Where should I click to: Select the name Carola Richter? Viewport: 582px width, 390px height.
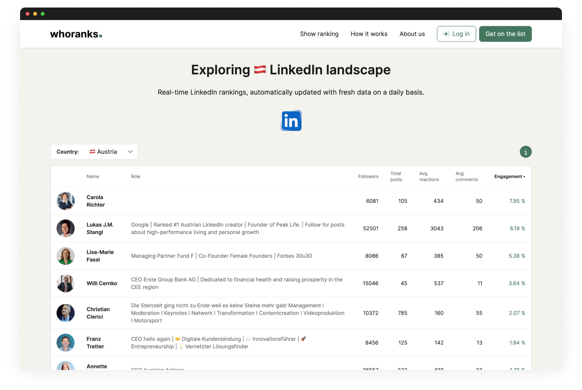pyautogui.click(x=96, y=201)
